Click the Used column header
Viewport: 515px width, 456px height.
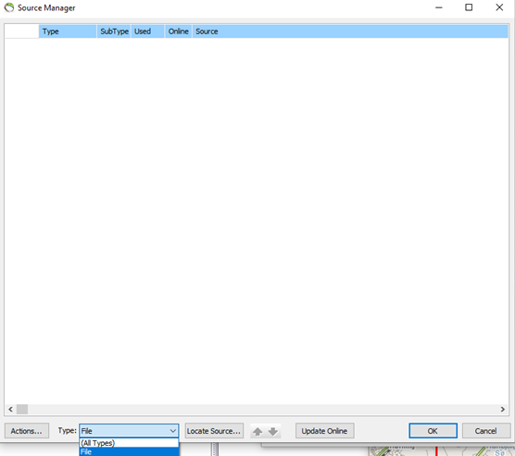[148, 32]
